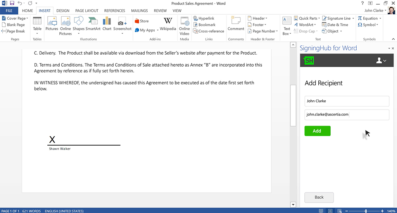Adjust the zoom slider handle

coord(366,211)
